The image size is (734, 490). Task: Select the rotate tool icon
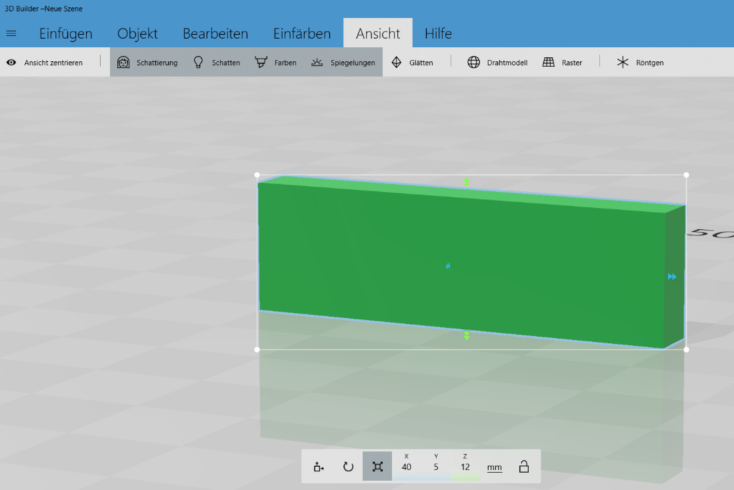(x=348, y=467)
